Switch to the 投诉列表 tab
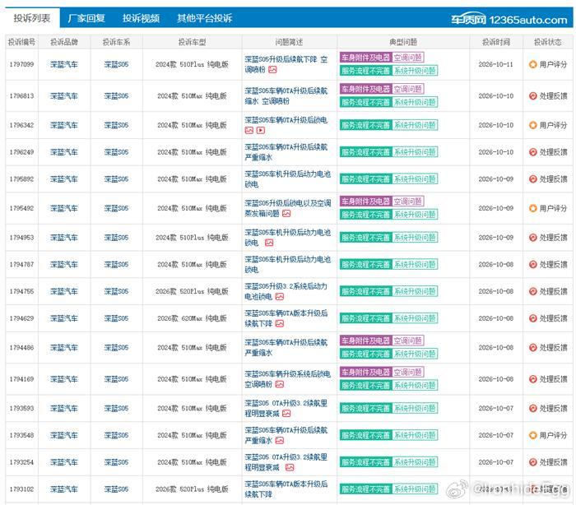This screenshot has height=505, width=576. (x=32, y=18)
